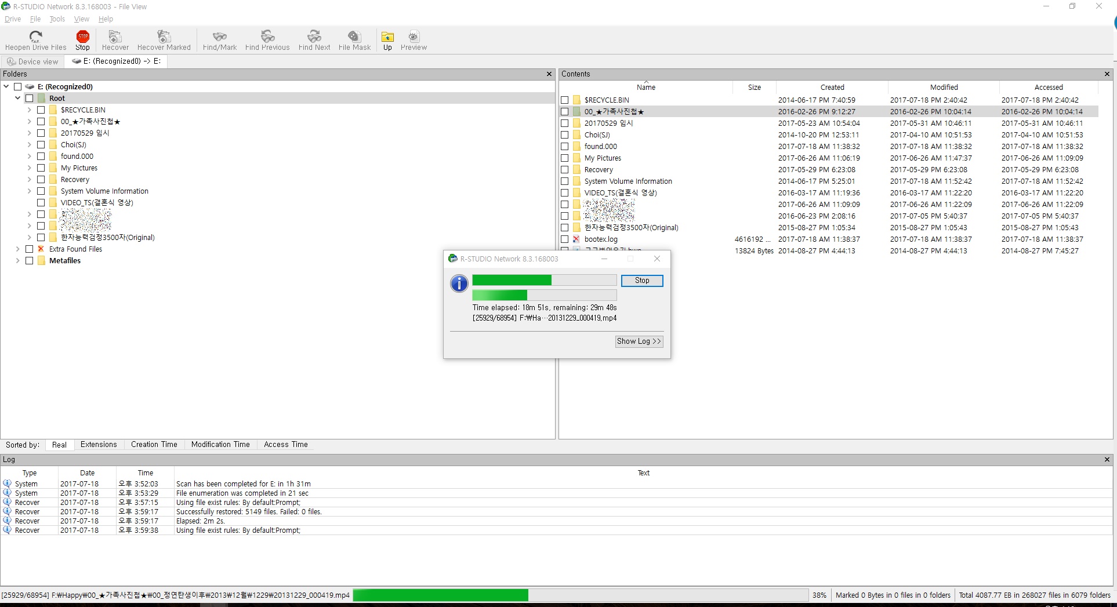This screenshot has height=607, width=1117.
Task: Sort by Creation Time tab
Action: click(154, 445)
